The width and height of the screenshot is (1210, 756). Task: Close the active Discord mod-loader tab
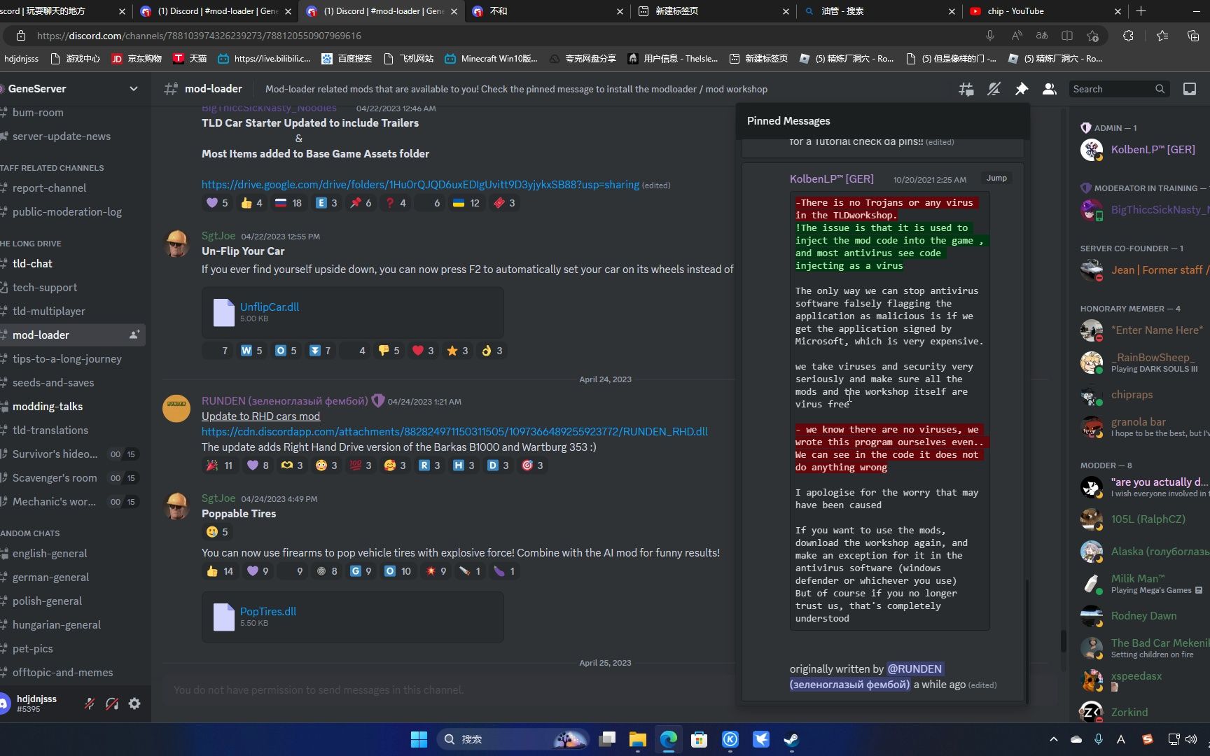click(454, 11)
